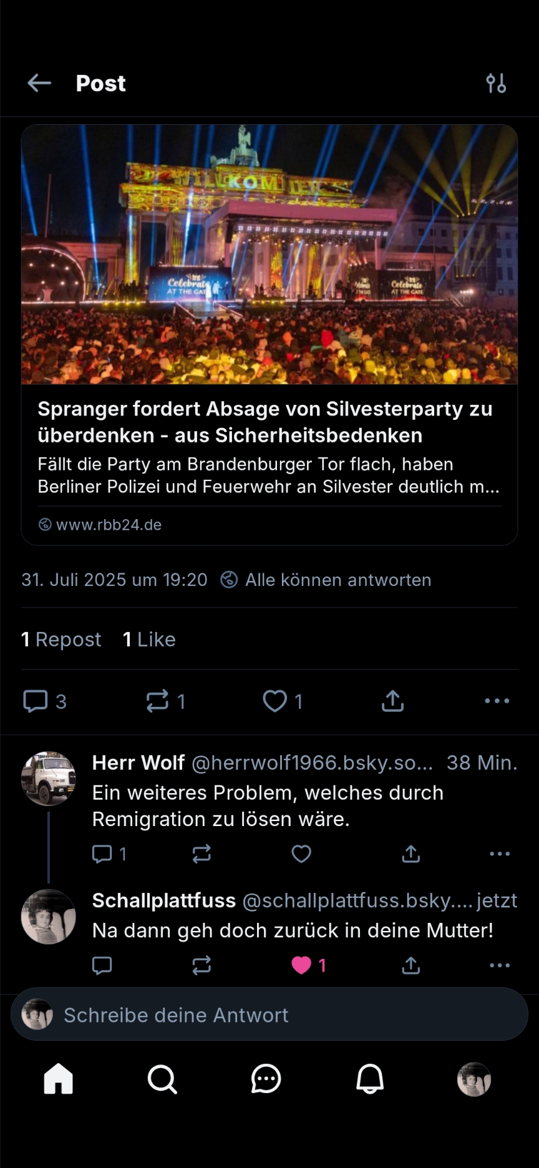
Task: Open the Notifications bell tab
Action: point(370,1079)
